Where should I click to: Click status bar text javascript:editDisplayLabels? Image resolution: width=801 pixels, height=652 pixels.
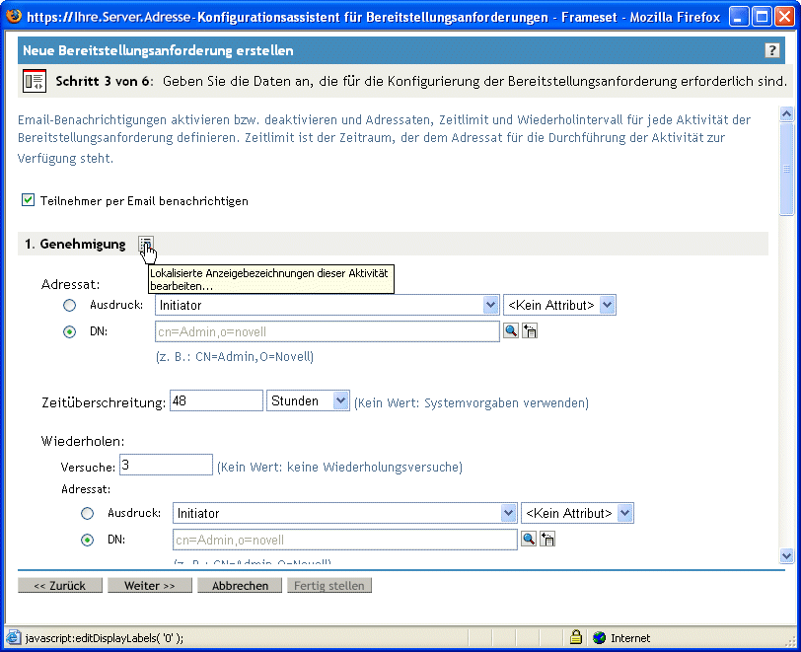click(105, 638)
